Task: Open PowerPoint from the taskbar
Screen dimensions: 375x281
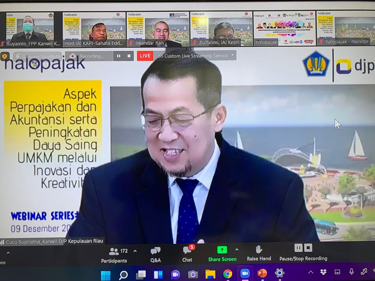Action: pos(262,274)
